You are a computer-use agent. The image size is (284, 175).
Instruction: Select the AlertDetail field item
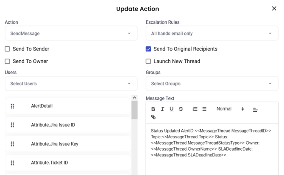point(42,106)
